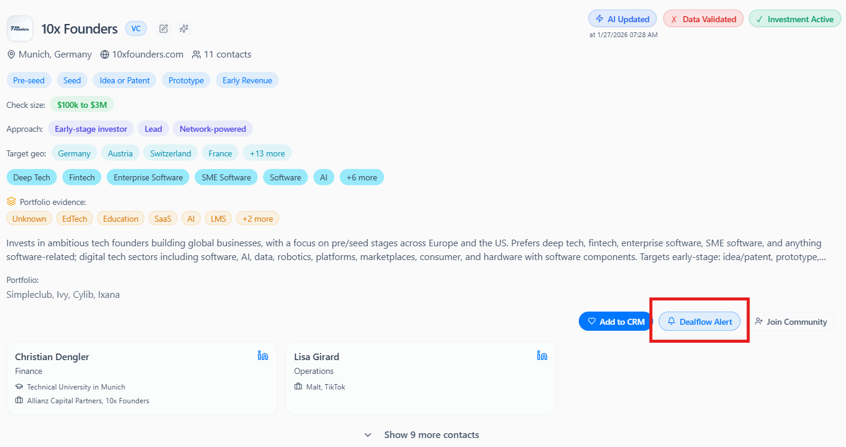This screenshot has width=846, height=447.
Task: Click the Enterprise Software sector tag
Action: [148, 177]
